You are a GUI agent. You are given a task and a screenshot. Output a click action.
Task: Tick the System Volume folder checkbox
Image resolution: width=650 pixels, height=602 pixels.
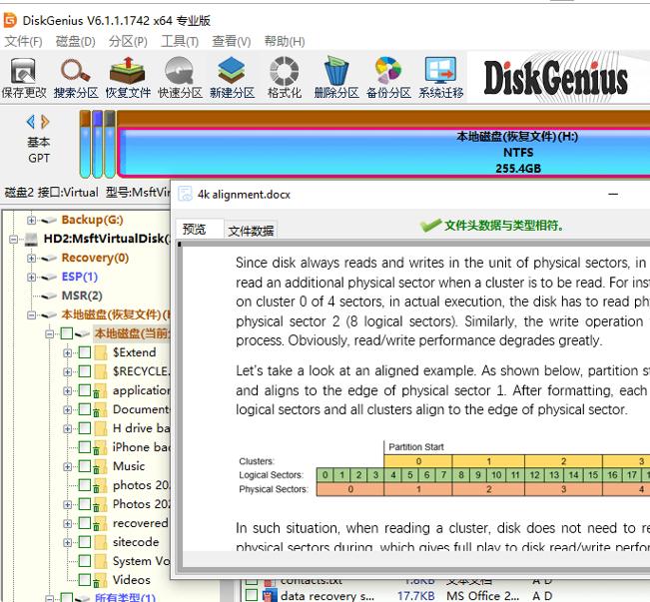(85, 561)
